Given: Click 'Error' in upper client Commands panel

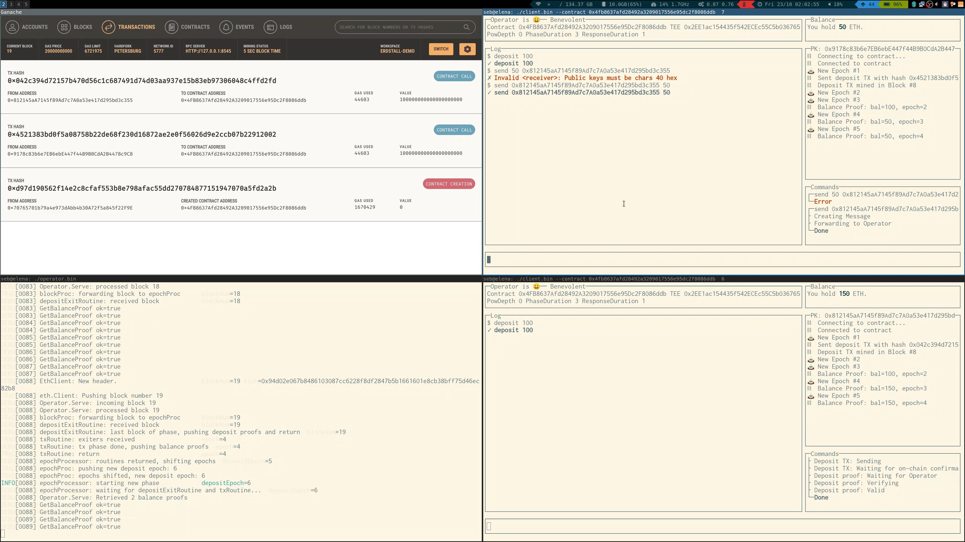Looking at the screenshot, I should pyautogui.click(x=823, y=201).
